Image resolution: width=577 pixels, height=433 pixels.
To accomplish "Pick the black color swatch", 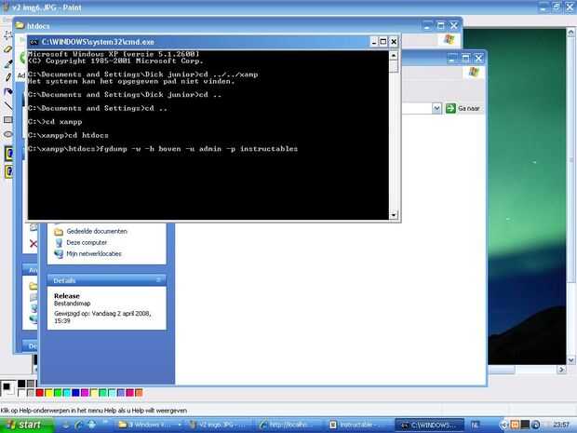I will tap(21, 384).
